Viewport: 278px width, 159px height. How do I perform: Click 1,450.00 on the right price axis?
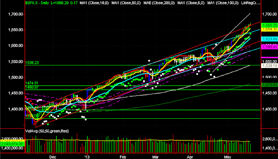(x=270, y=93)
